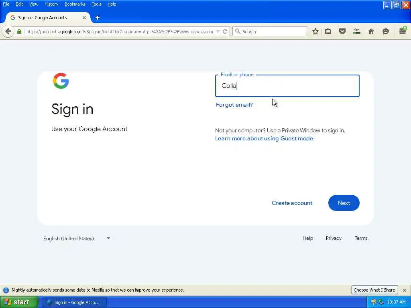Click the Choose What I Share button
The width and height of the screenshot is (411, 308).
(x=374, y=290)
